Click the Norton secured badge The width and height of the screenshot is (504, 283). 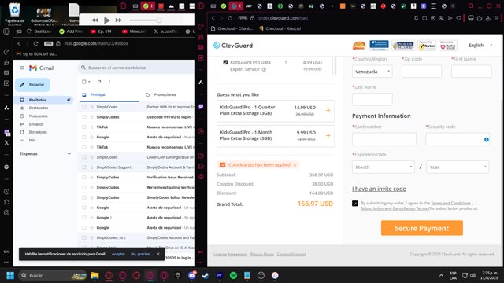(427, 46)
